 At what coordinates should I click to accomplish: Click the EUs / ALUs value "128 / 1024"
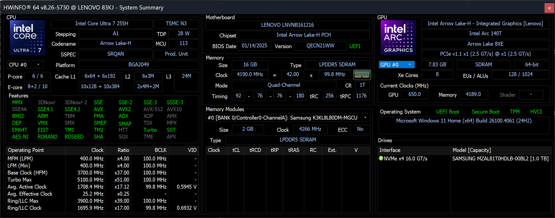click(521, 74)
